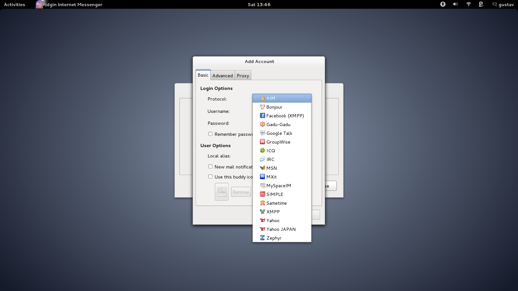Select MSN protocol entry
Image resolution: width=518 pixels, height=291 pixels.
point(282,168)
